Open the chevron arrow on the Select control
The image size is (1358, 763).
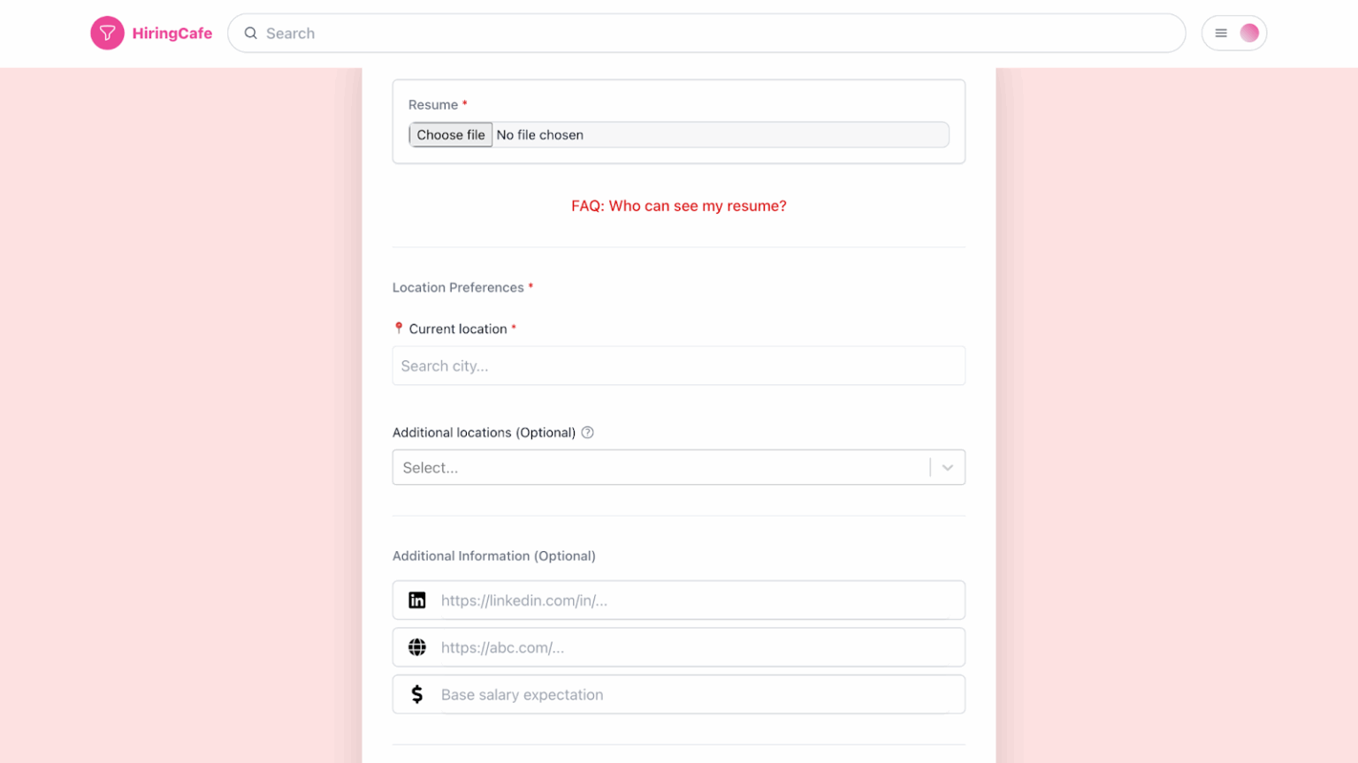coord(948,467)
